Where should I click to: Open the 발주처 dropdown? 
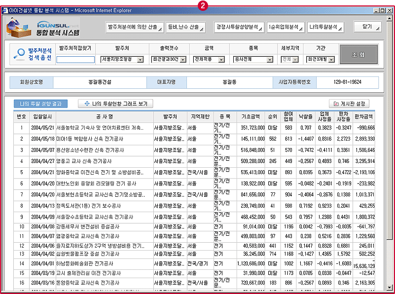click(122, 60)
